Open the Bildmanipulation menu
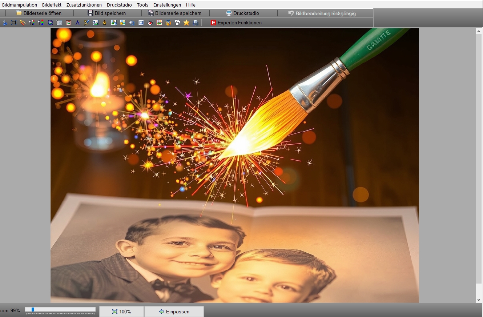This screenshot has width=483, height=317. [20, 5]
